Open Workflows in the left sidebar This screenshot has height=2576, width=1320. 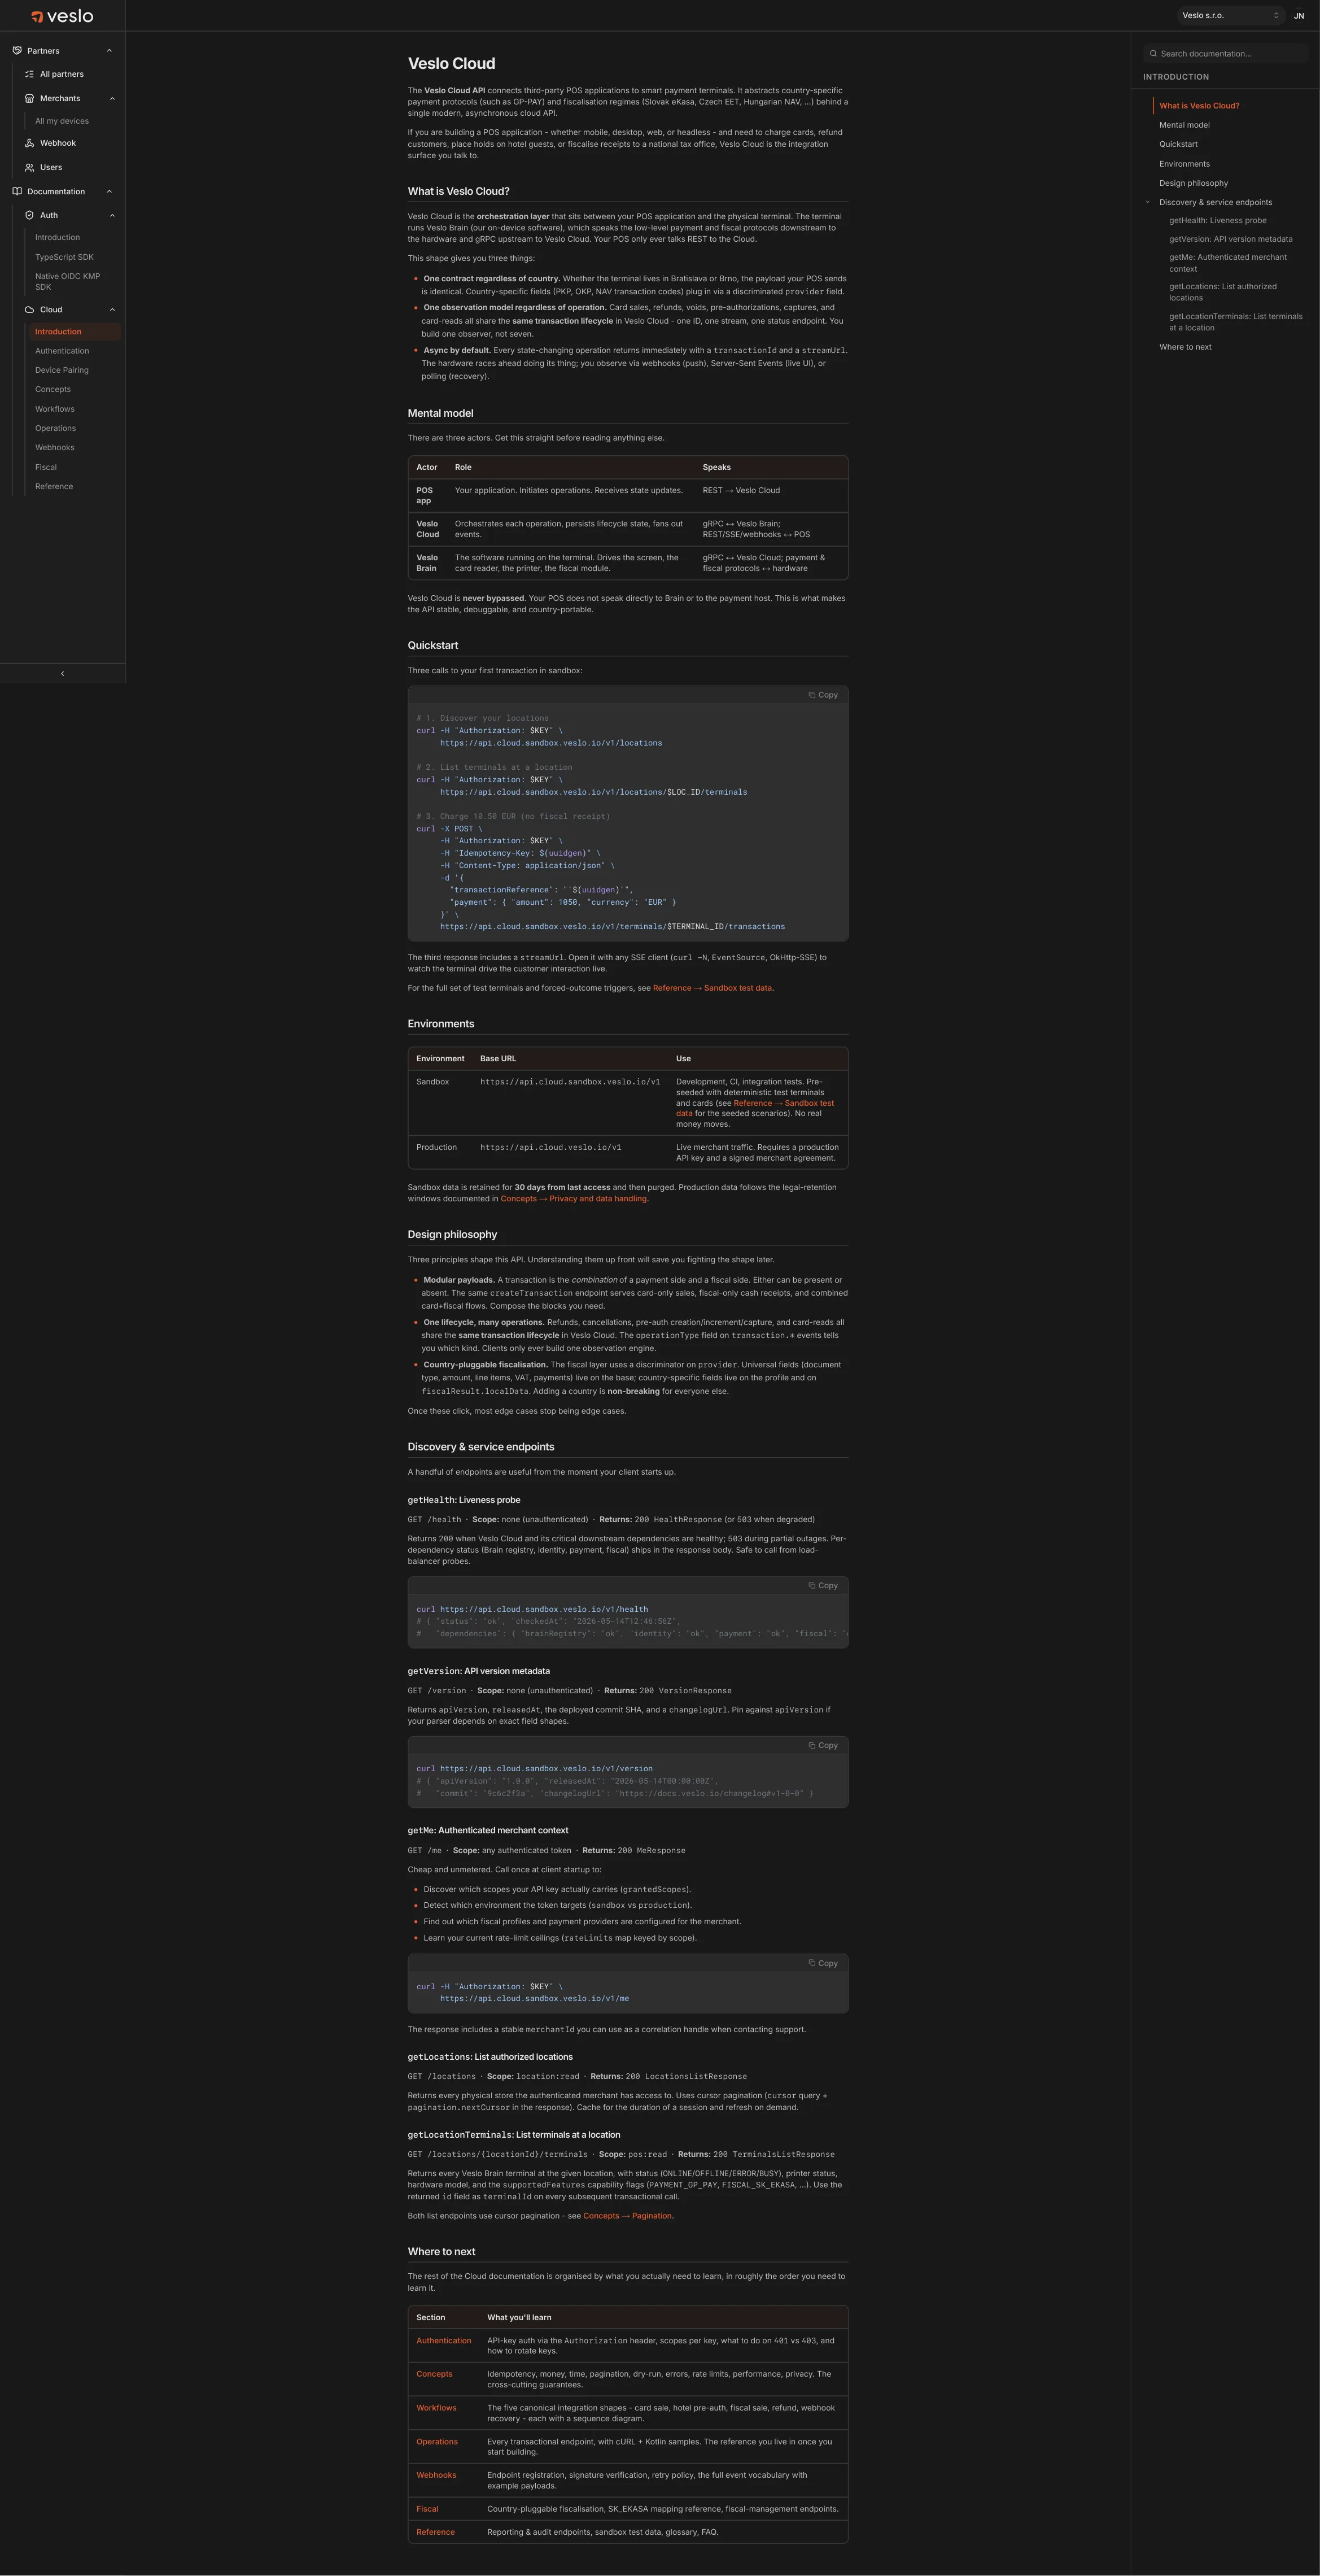pyautogui.click(x=55, y=409)
